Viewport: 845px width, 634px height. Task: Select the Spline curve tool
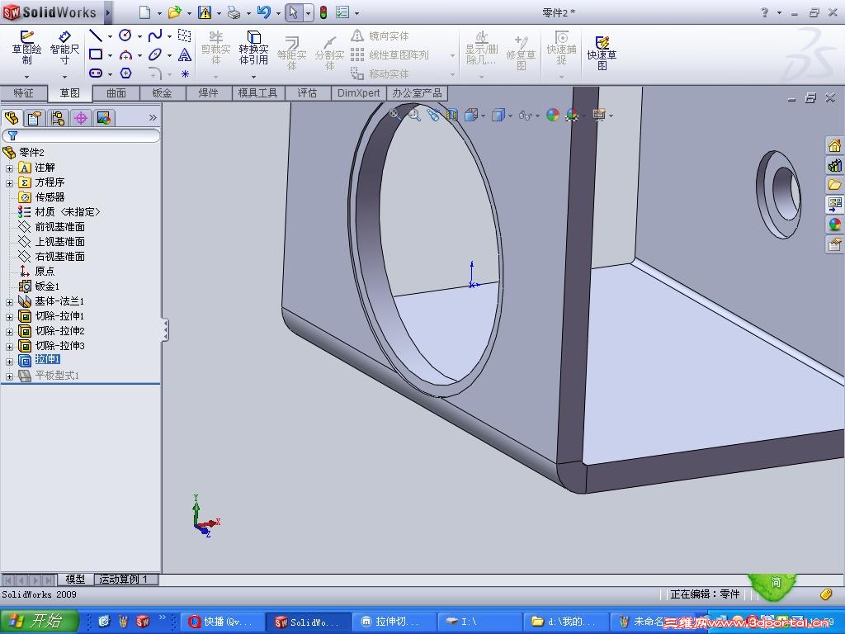point(155,35)
